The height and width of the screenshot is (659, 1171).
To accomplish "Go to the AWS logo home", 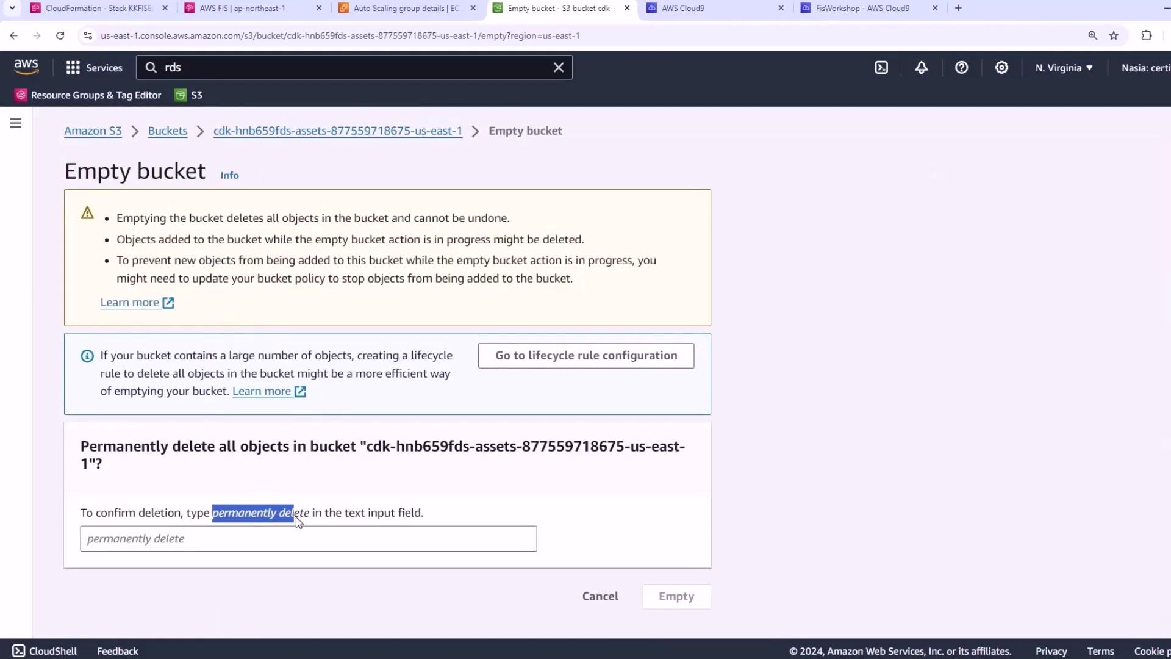I will point(26,67).
